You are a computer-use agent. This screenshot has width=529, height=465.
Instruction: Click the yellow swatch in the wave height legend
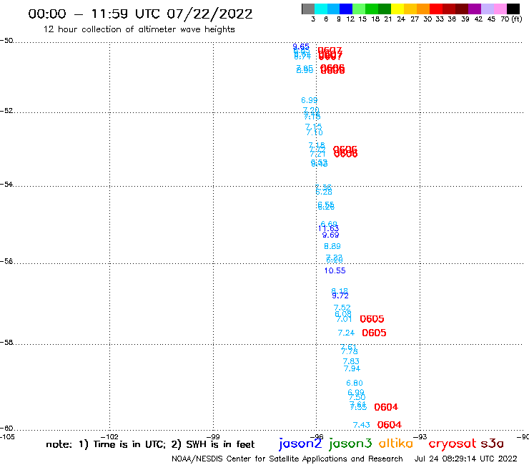point(397,9)
